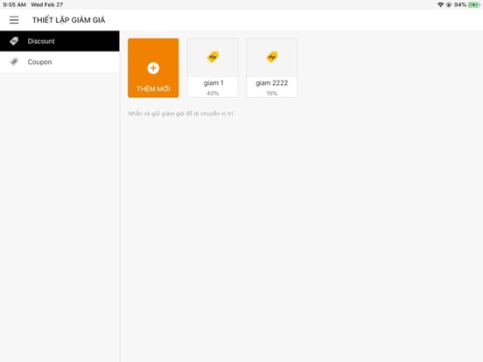This screenshot has width=483, height=362.
Task: Add new discount via THÊM MỚI
Action: pos(153,68)
